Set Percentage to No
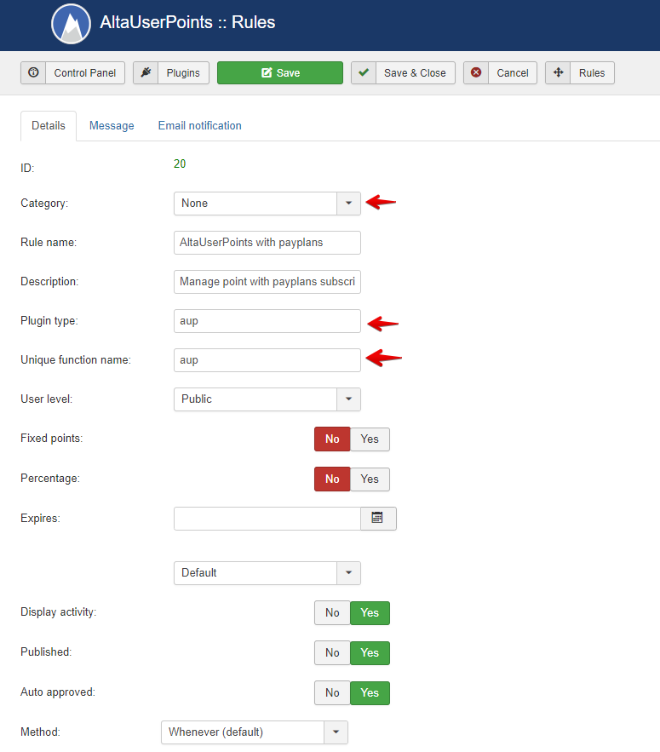The height and width of the screenshot is (752, 660). coord(332,479)
